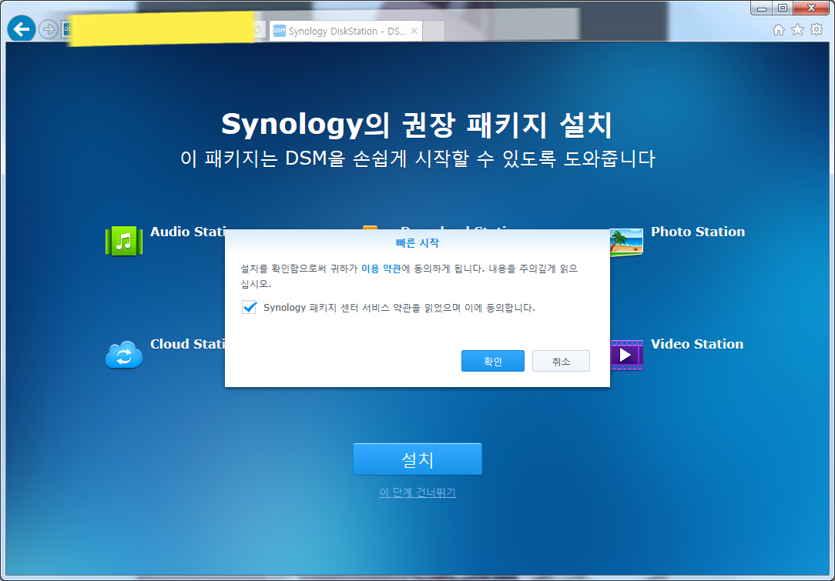Open the Favorites star icon
The height and width of the screenshot is (581, 835).
(796, 28)
